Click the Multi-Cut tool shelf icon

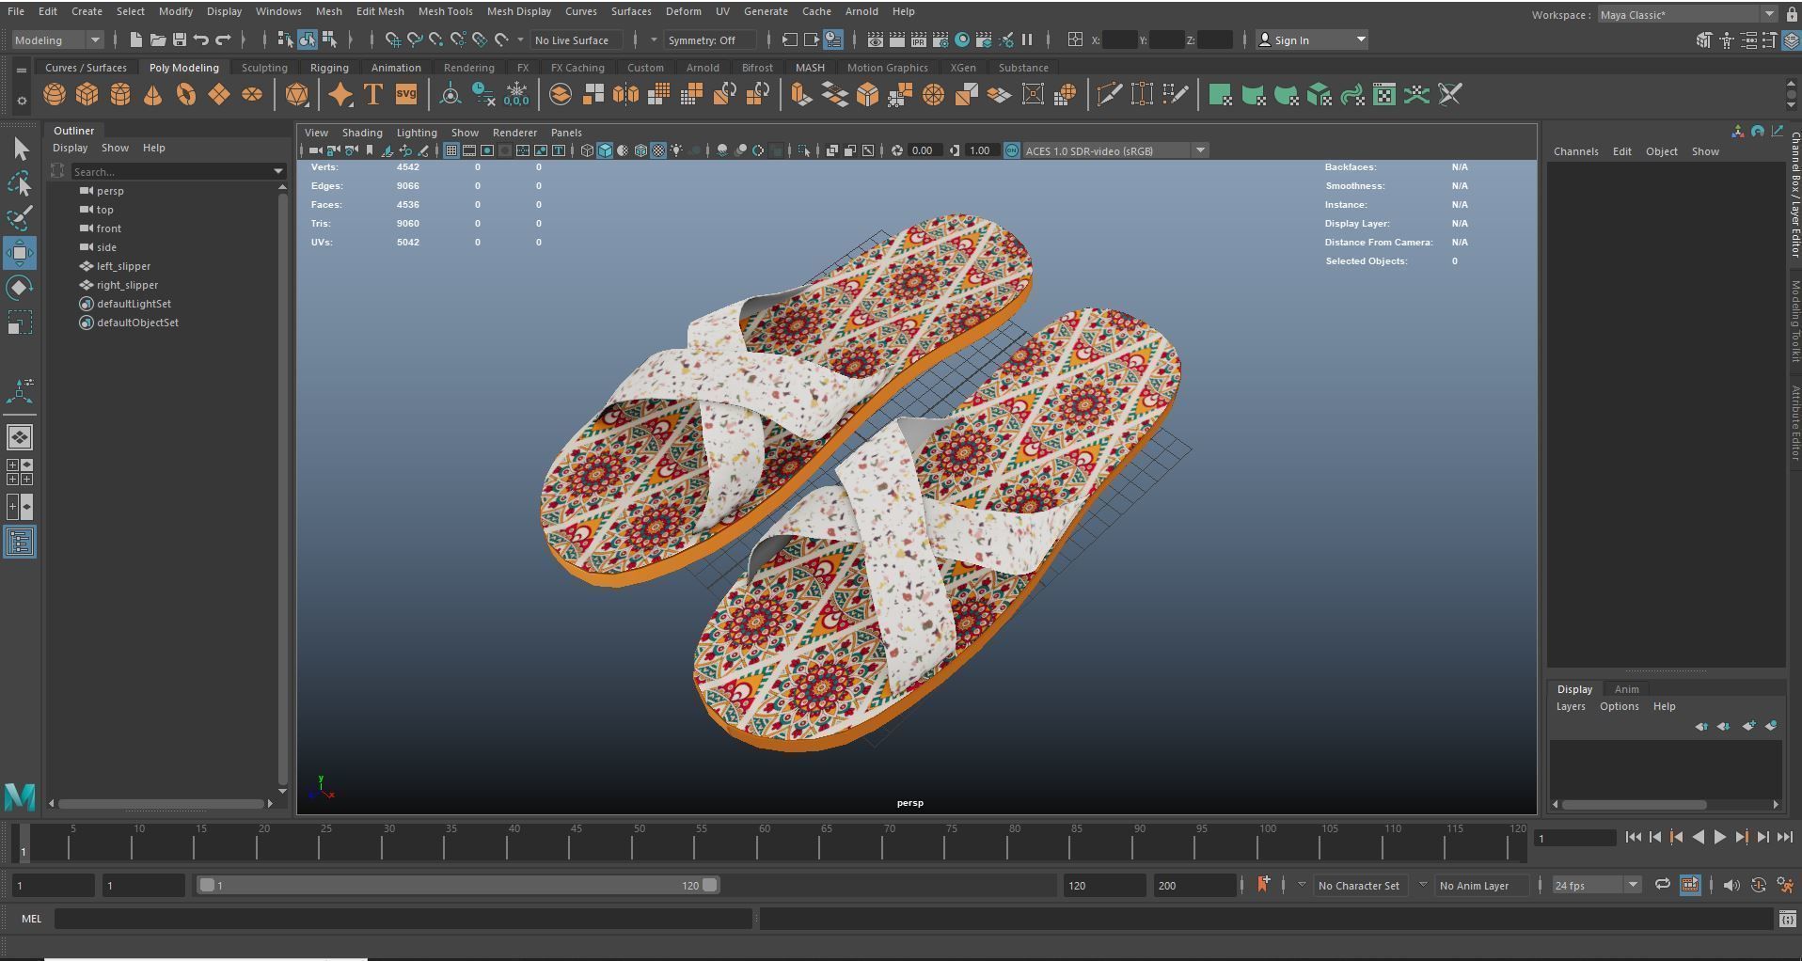[x=1109, y=94]
